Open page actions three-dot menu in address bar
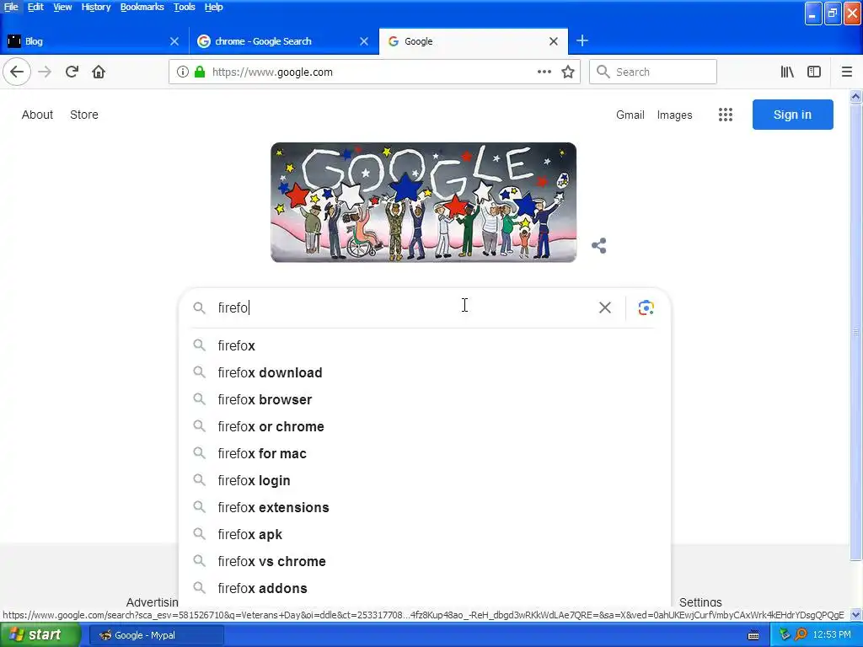The image size is (863, 647). click(x=544, y=72)
